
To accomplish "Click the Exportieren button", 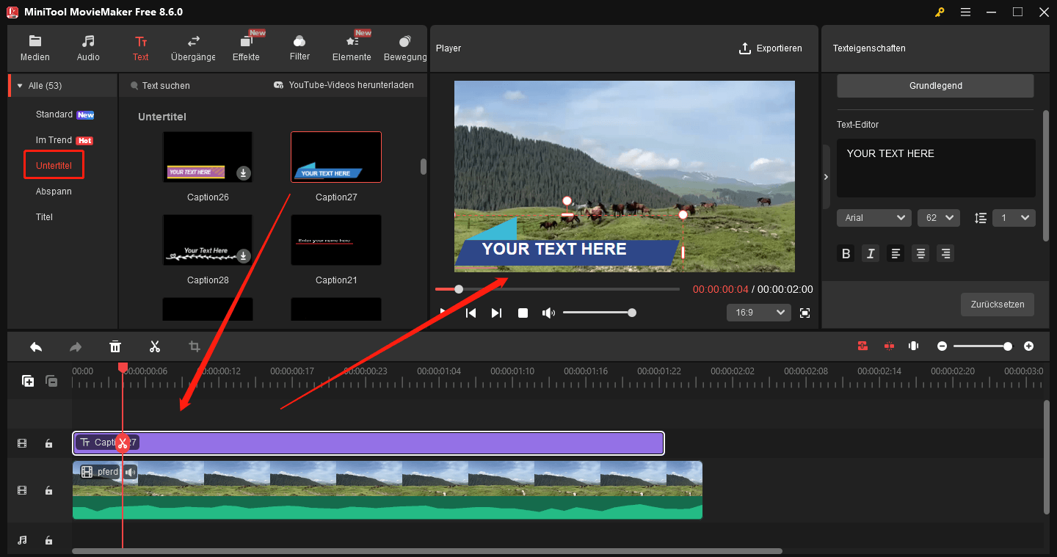I will click(770, 48).
